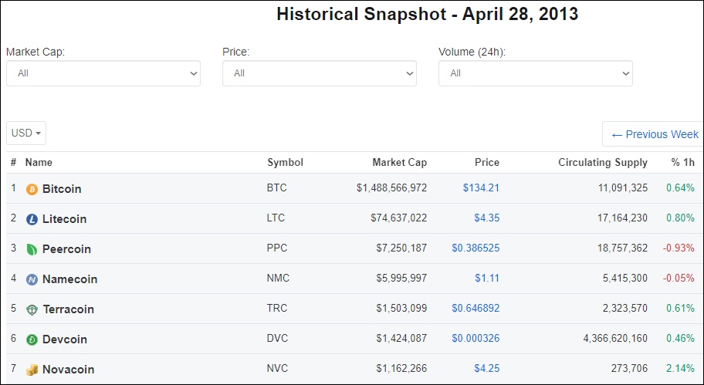Select Namecoin circulating supply 5,415,300
This screenshot has width=704, height=385.
pos(625,278)
